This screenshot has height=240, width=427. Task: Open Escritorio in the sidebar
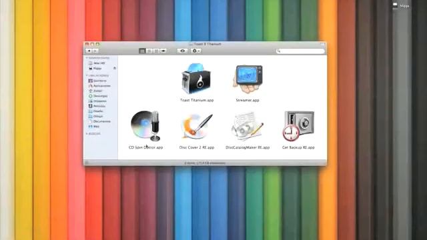coord(97,81)
